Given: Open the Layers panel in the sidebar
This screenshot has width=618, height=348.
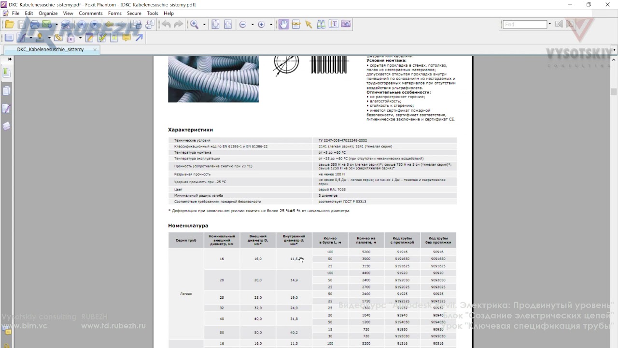Looking at the screenshot, I should pos(7,127).
